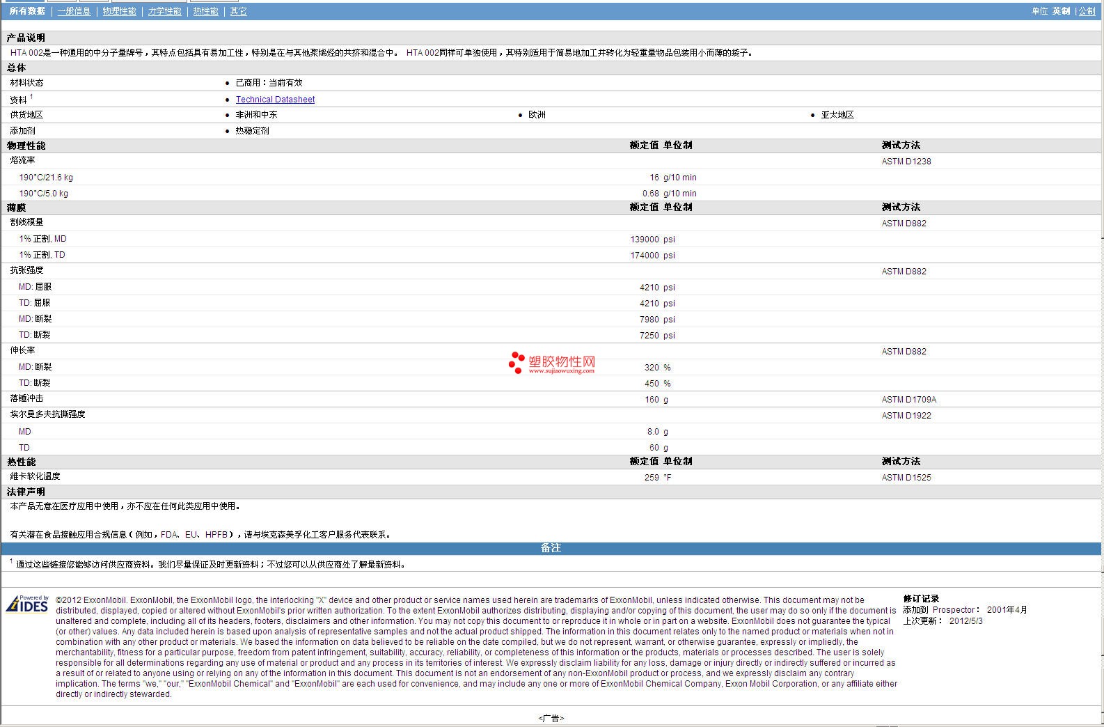
Task: Select the 190°C/5.0 kg condition row
Action: click(x=43, y=194)
